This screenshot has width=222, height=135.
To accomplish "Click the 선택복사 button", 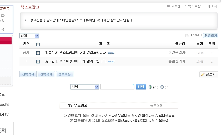I will [x=46, y=74].
